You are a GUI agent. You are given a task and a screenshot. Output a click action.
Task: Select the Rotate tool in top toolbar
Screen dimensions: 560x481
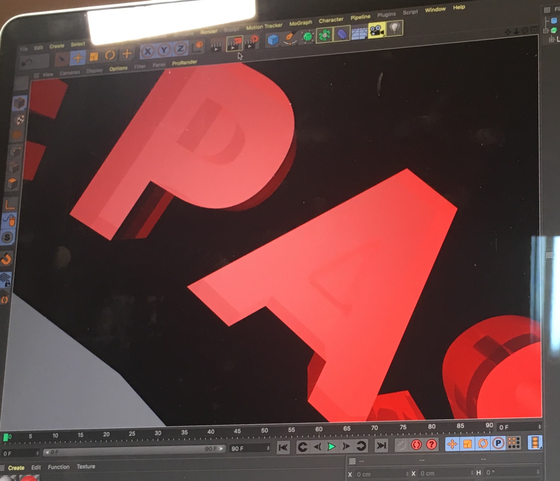coord(110,55)
